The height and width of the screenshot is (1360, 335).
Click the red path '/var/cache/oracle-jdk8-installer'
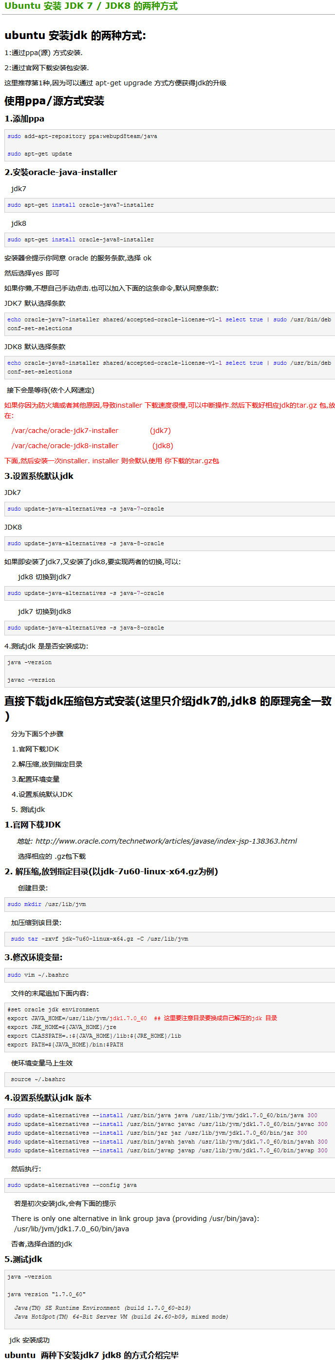pyautogui.click(x=65, y=446)
